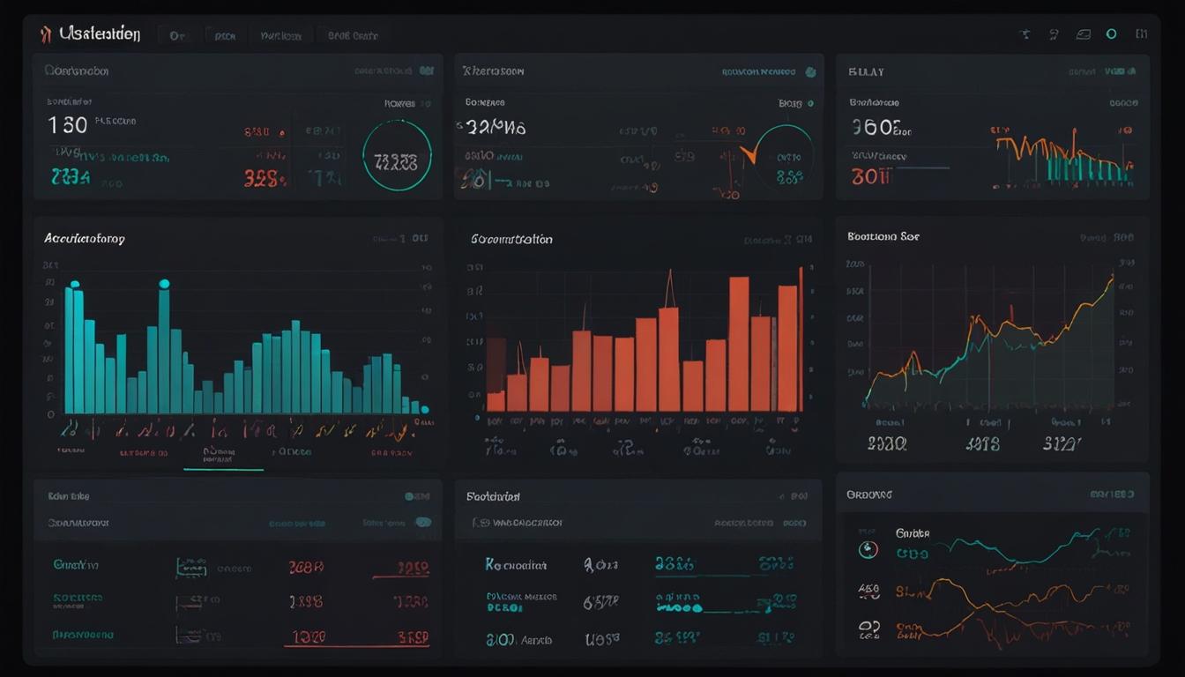The image size is (1185, 677).
Task: Open the teal dropdown in bottom-right panel header
Action: pyautogui.click(x=1112, y=495)
